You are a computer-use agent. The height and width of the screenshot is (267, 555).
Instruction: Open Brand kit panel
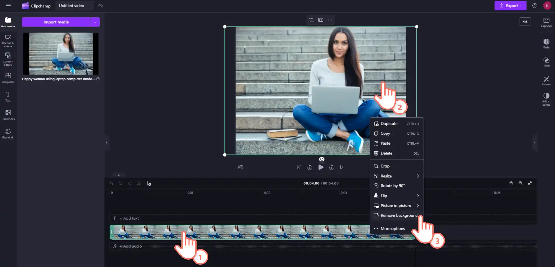coord(8,133)
